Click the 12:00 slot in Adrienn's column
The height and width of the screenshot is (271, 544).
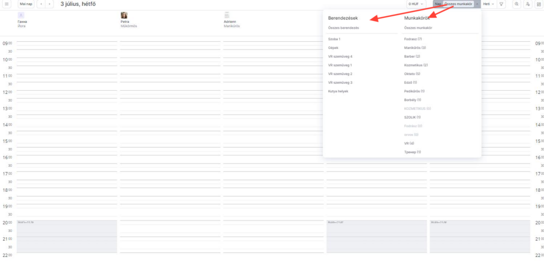[274, 92]
